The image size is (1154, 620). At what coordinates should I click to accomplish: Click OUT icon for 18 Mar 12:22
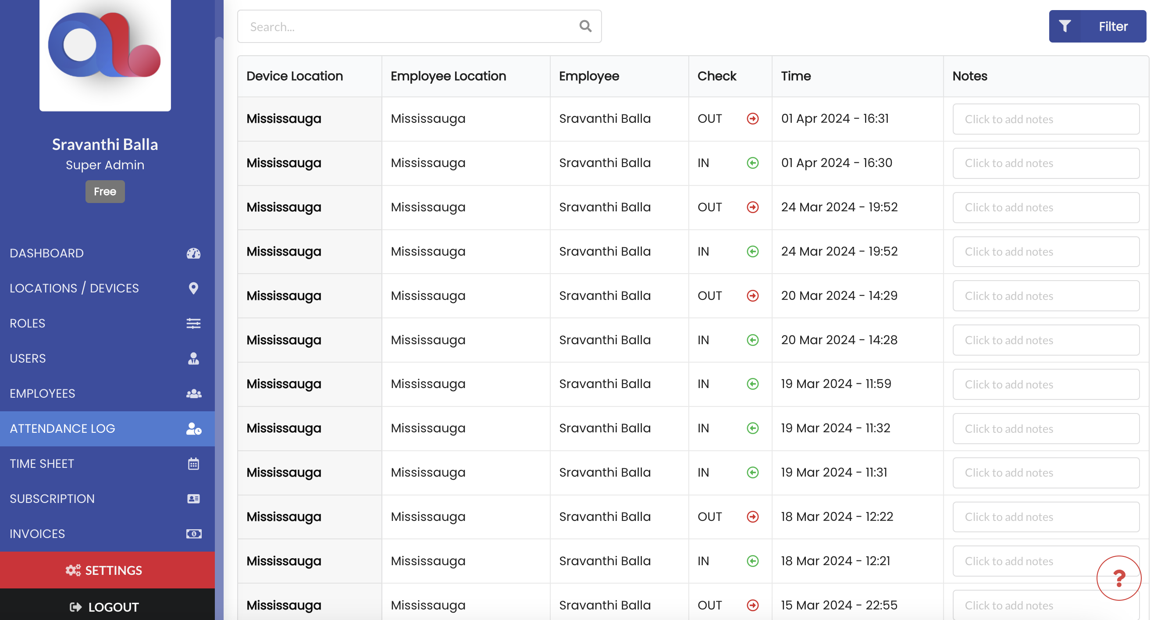click(753, 517)
